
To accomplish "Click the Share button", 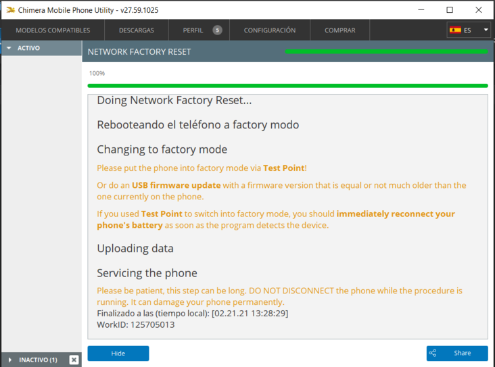I will [457, 353].
